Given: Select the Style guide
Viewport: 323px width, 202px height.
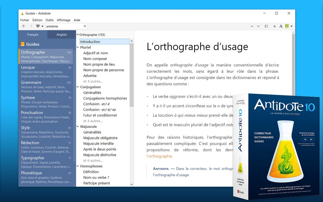Looking at the screenshot, I should coord(46,132).
